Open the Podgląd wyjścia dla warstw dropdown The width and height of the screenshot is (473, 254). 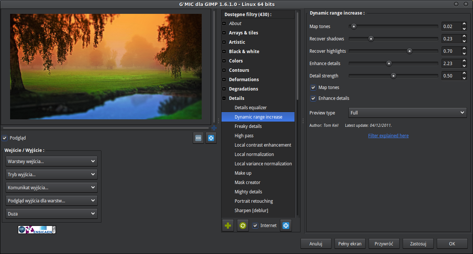52,201
